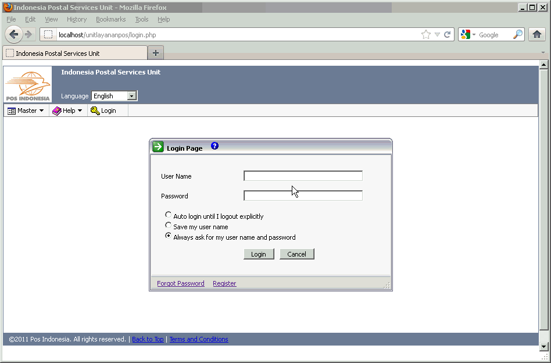Click the search magnifier icon
This screenshot has height=363, width=551.
click(517, 35)
